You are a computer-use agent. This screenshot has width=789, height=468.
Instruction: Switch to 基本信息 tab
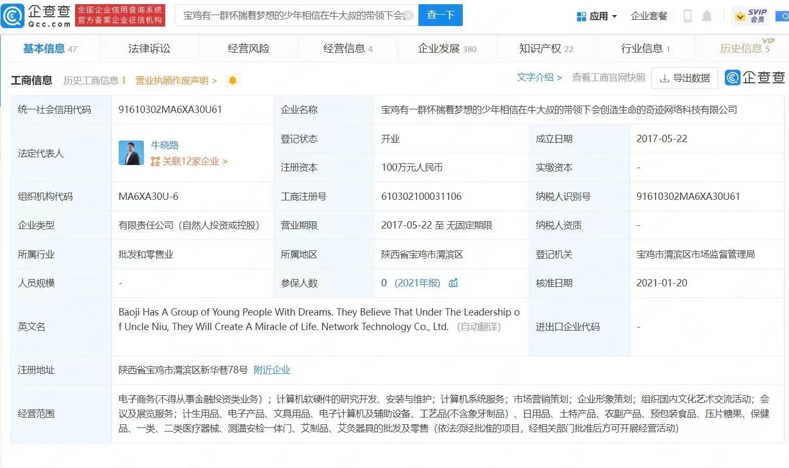tap(50, 48)
